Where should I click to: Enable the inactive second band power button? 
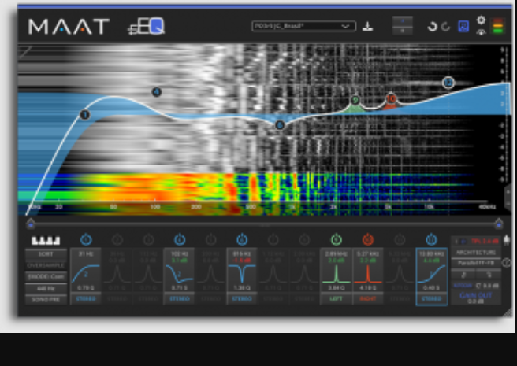pos(117,239)
